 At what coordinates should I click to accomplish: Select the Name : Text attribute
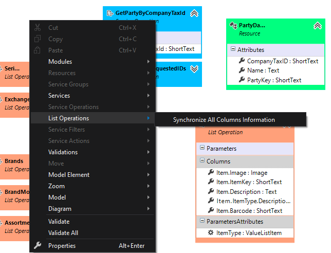pyautogui.click(x=263, y=70)
